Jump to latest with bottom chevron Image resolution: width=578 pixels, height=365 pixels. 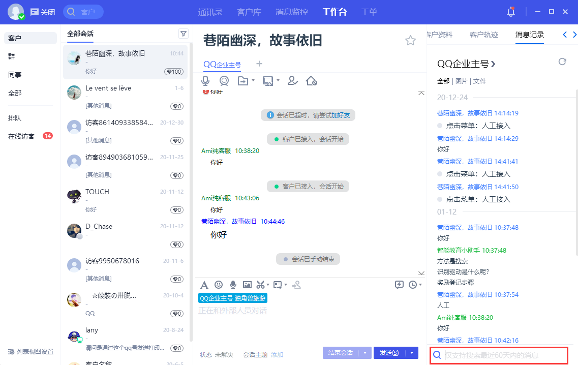pyautogui.click(x=421, y=273)
